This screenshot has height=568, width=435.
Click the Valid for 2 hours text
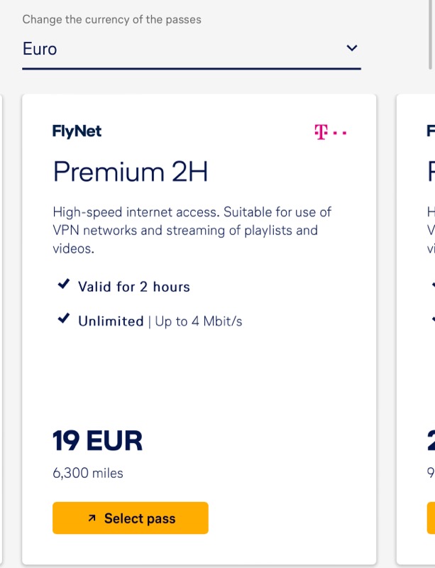coord(134,287)
